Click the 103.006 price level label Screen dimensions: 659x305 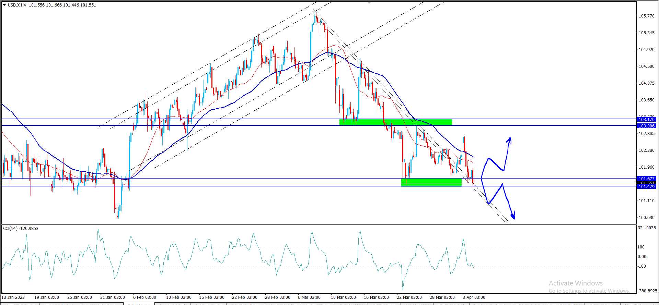(646, 126)
